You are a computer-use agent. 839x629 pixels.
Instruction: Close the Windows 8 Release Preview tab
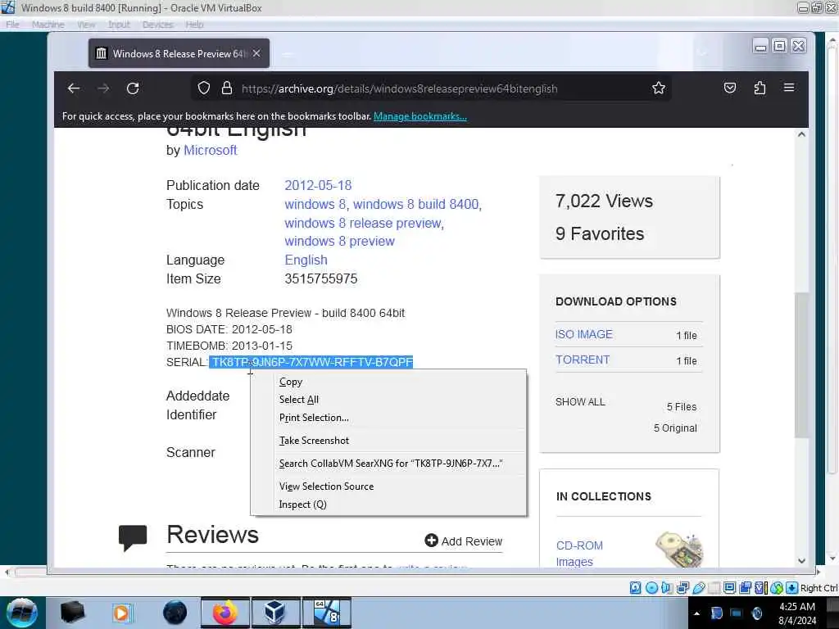(256, 53)
